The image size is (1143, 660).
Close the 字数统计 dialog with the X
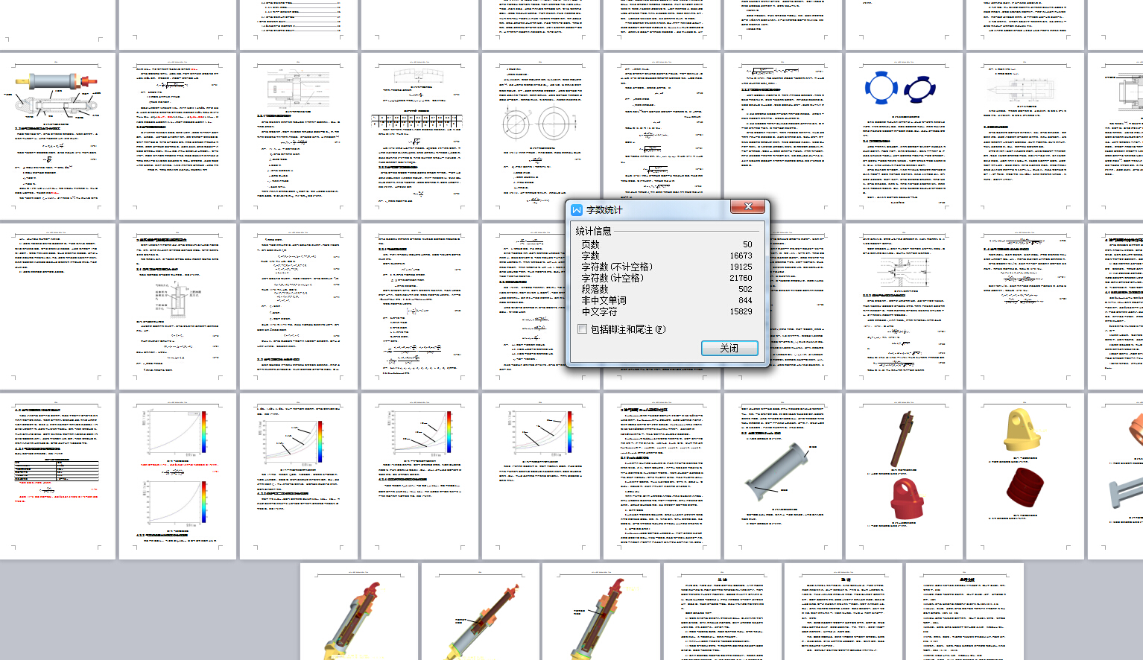click(747, 206)
